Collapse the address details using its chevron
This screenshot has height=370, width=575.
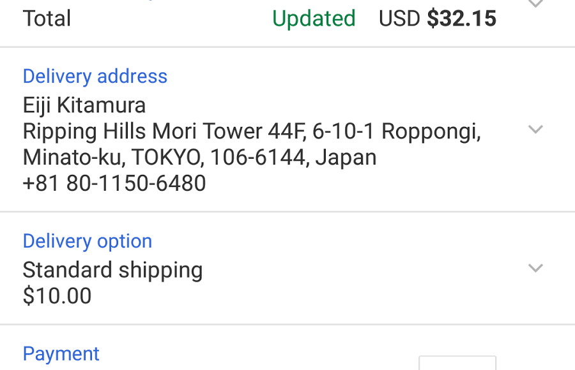(535, 129)
